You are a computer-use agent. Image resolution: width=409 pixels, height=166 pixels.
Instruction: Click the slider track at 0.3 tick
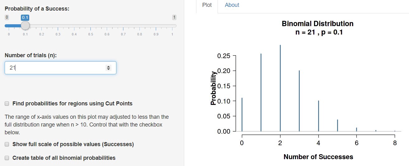click(58, 26)
